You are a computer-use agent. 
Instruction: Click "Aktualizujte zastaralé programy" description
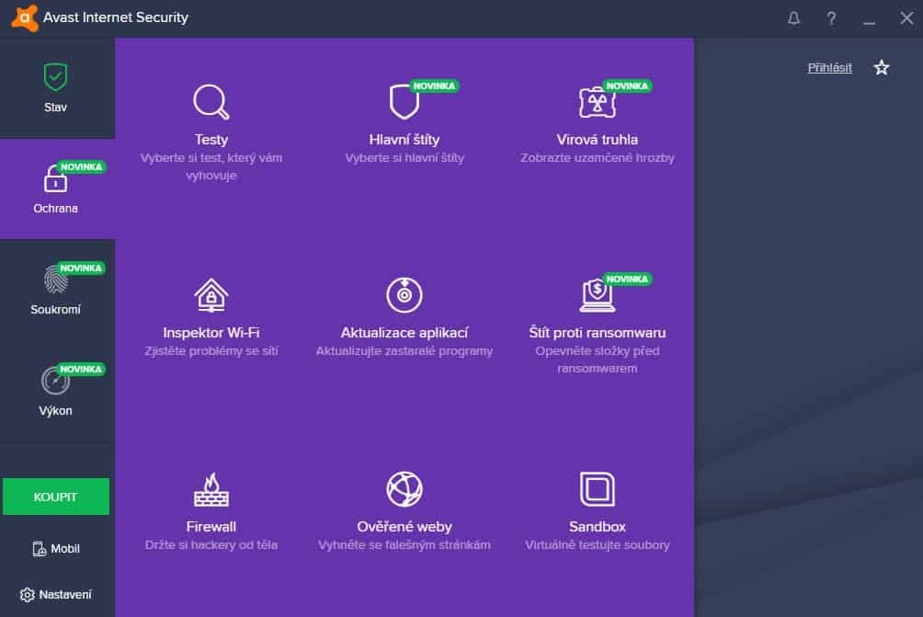(405, 351)
